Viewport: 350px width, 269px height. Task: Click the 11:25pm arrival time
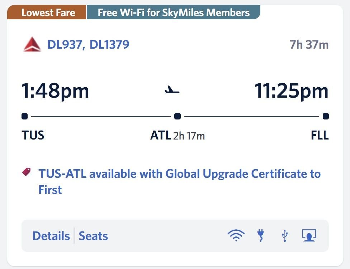[291, 91]
